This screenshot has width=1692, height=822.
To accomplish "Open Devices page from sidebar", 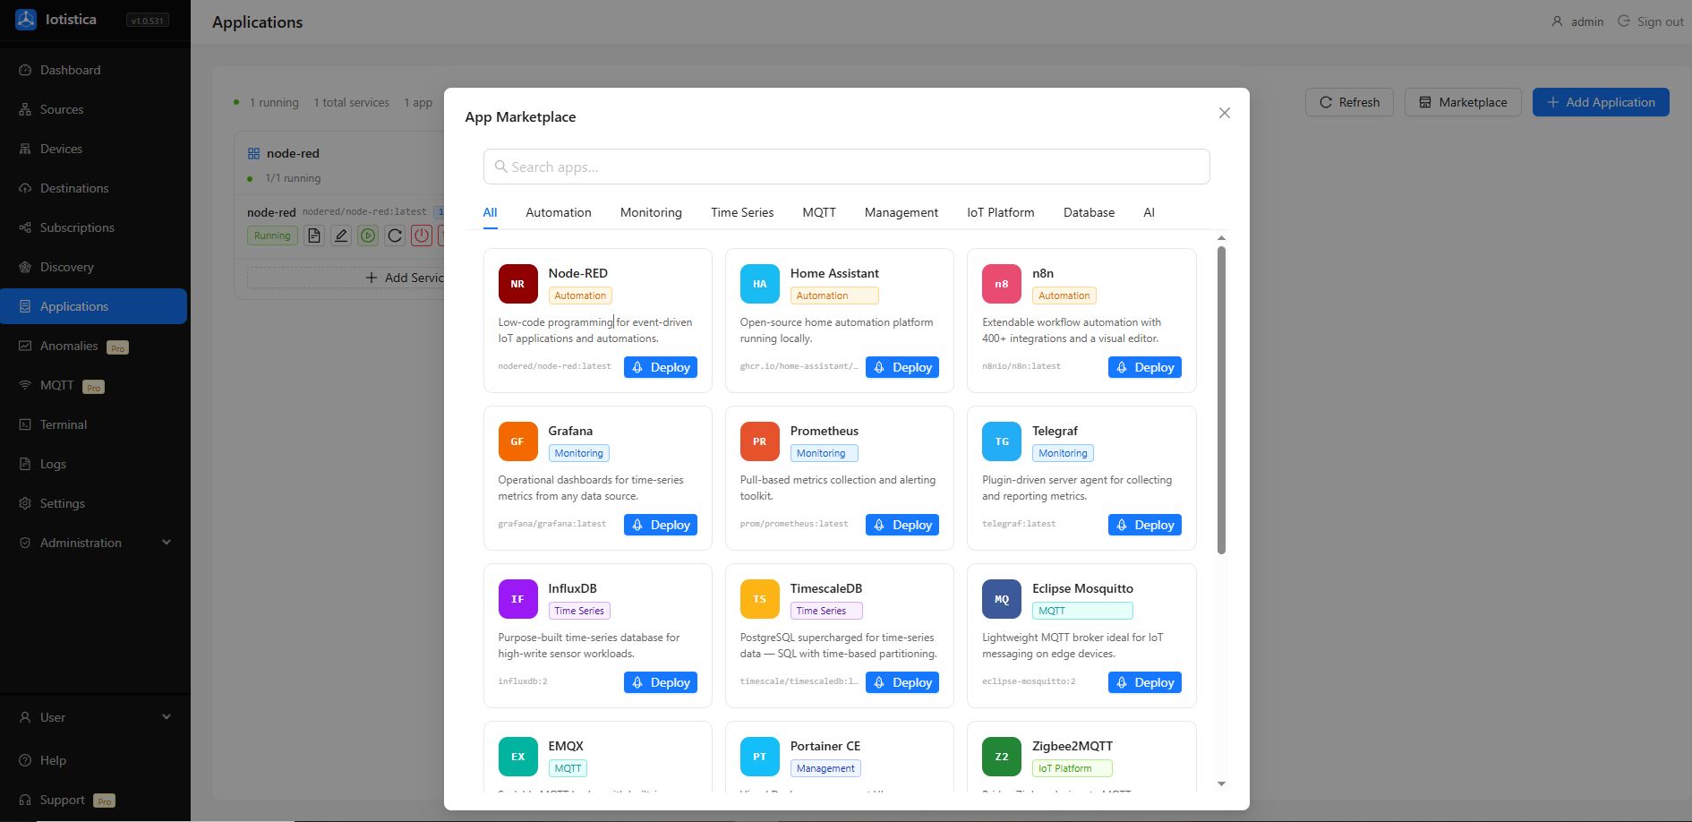I will [94, 149].
